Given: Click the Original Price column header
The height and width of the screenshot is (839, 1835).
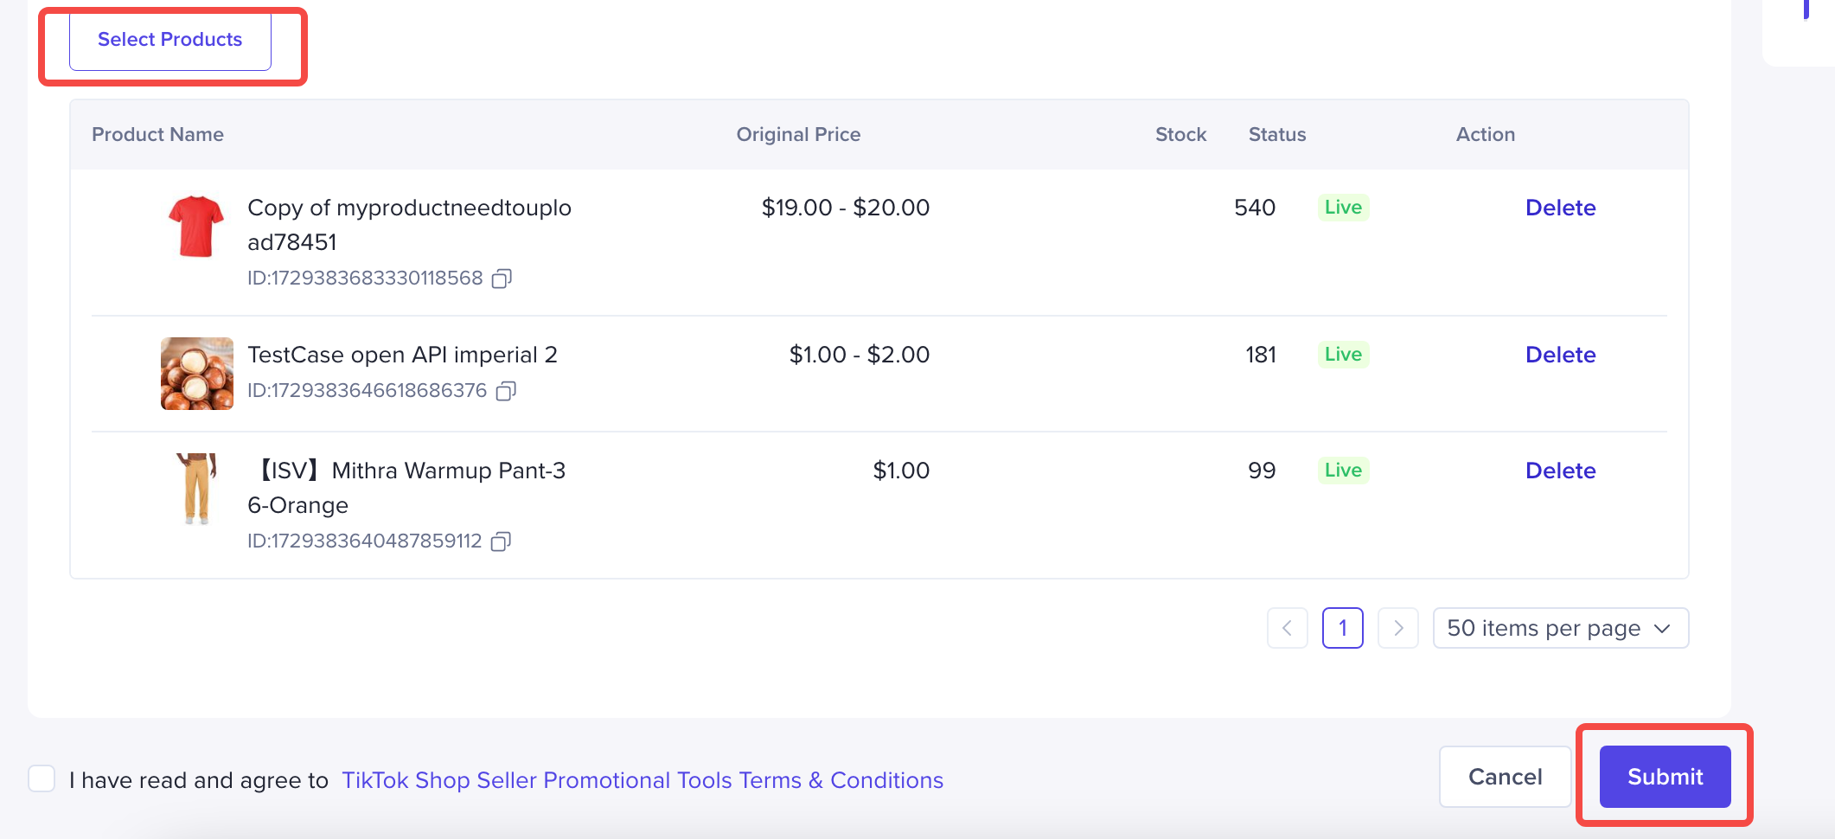Looking at the screenshot, I should point(798,134).
